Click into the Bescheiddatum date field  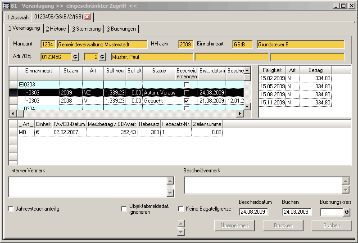tap(253, 212)
